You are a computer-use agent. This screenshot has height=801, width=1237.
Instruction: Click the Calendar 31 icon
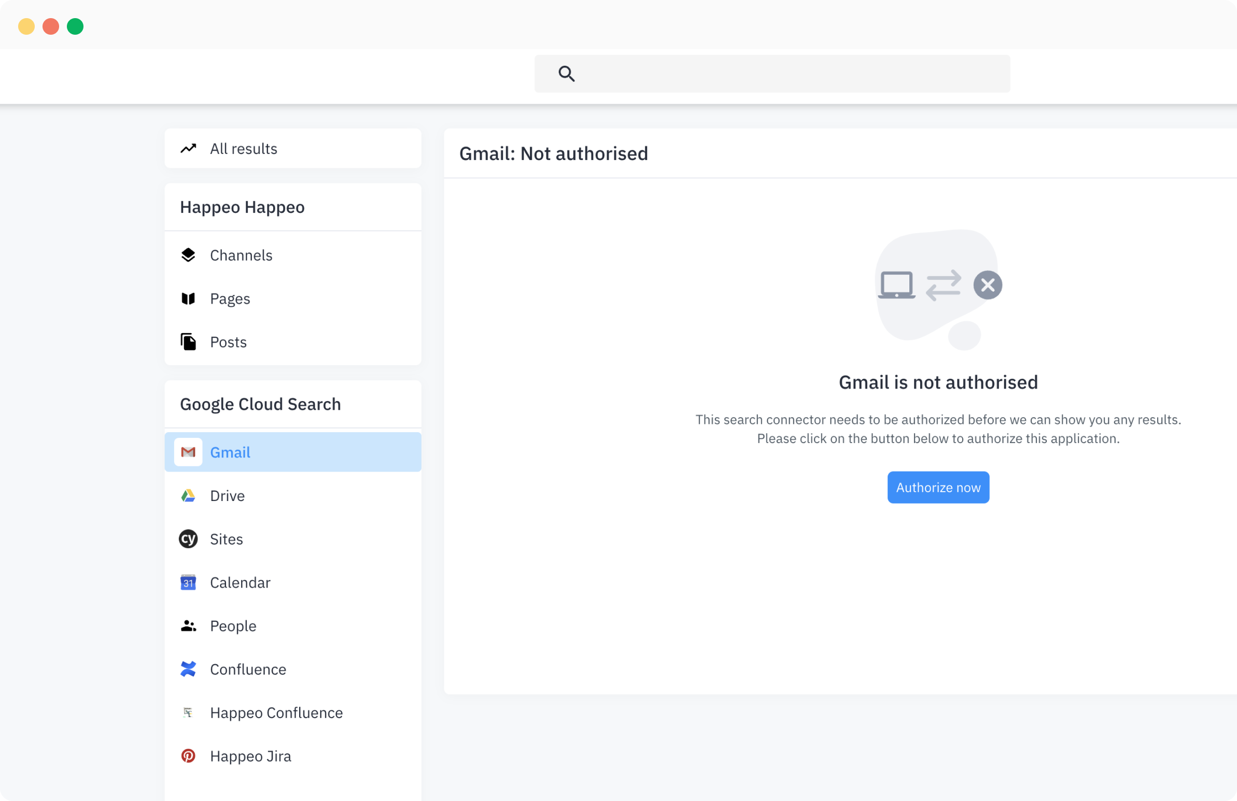(188, 582)
